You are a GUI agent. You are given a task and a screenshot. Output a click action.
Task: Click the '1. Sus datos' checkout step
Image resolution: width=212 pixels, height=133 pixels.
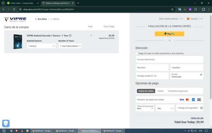point(41,19)
